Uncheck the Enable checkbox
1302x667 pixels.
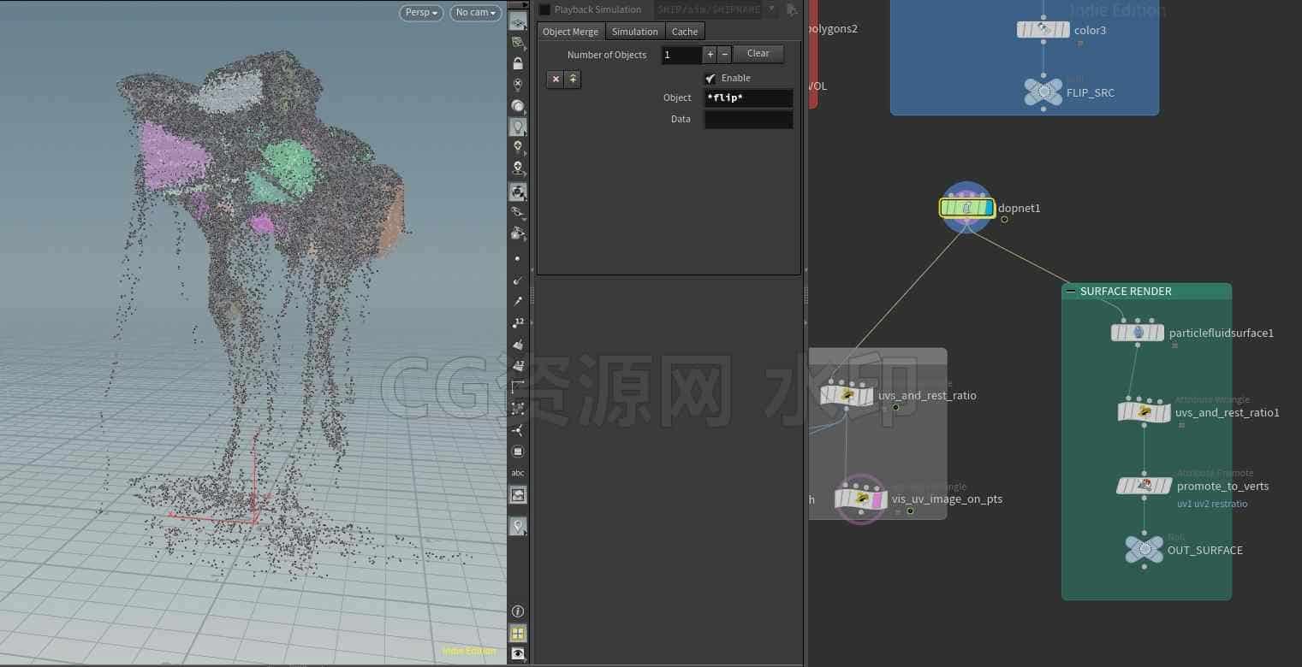pos(710,78)
